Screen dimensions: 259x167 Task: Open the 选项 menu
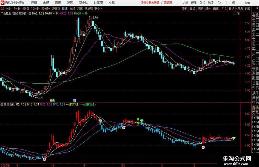click(x=210, y=3)
